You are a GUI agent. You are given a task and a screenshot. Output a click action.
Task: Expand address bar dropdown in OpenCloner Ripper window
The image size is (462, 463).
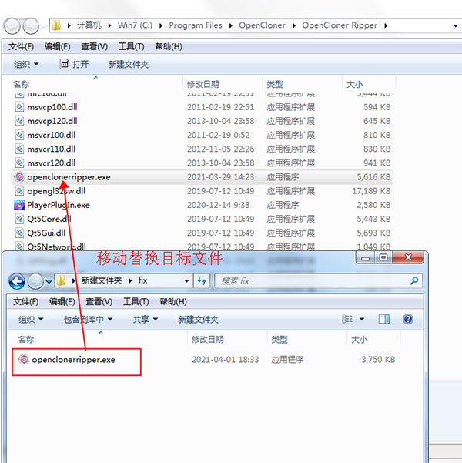tap(456, 26)
